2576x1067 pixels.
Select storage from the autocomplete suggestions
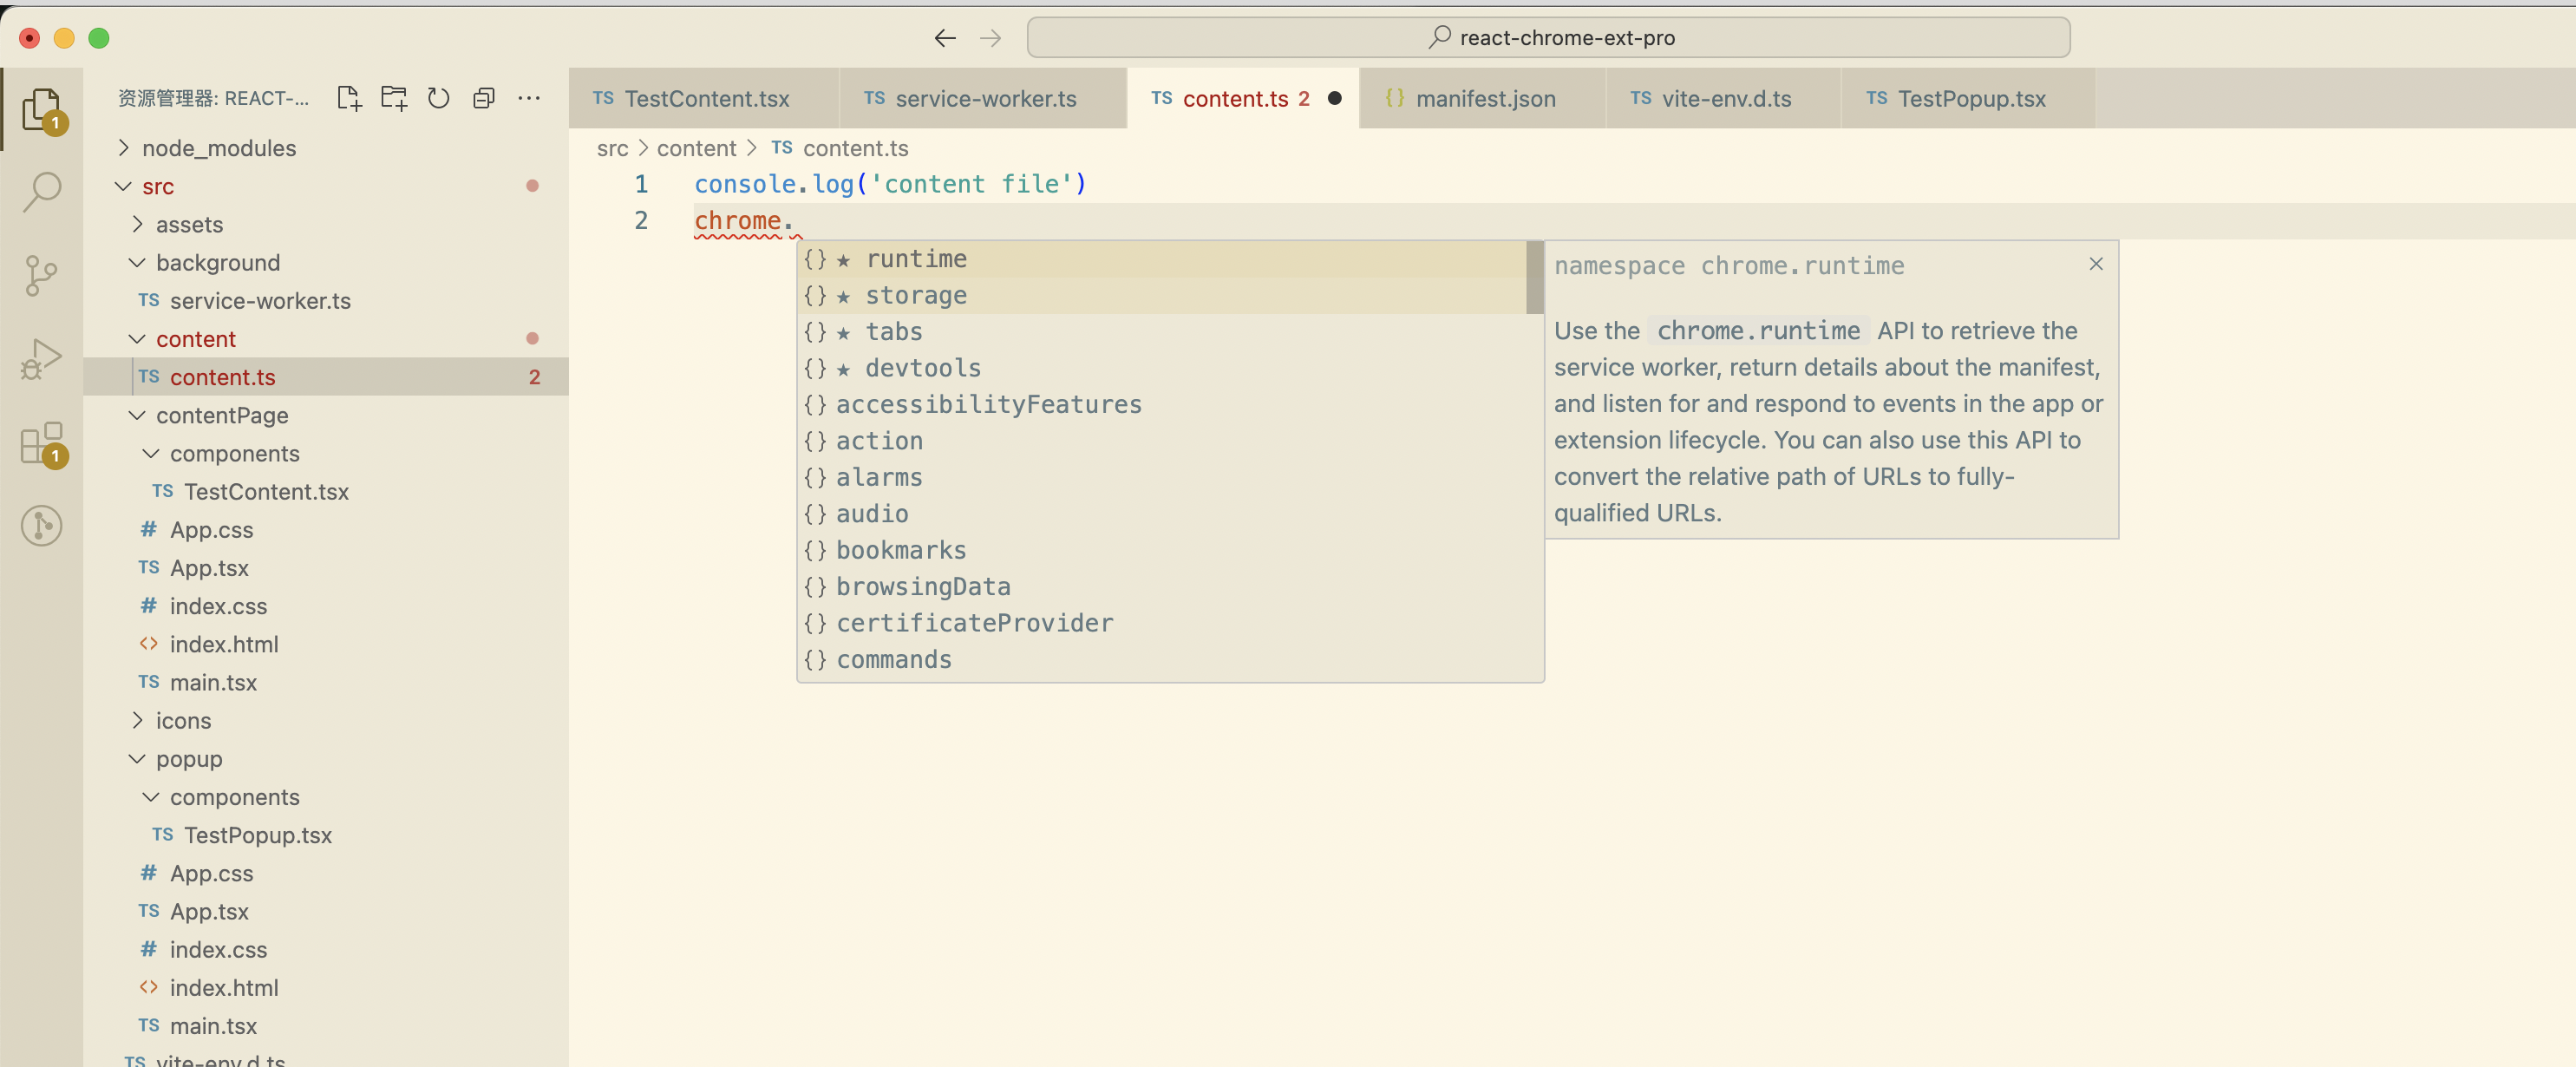click(917, 295)
